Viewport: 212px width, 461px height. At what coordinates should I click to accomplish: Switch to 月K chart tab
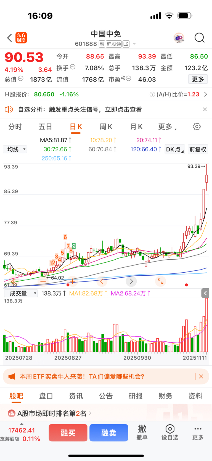point(136,127)
